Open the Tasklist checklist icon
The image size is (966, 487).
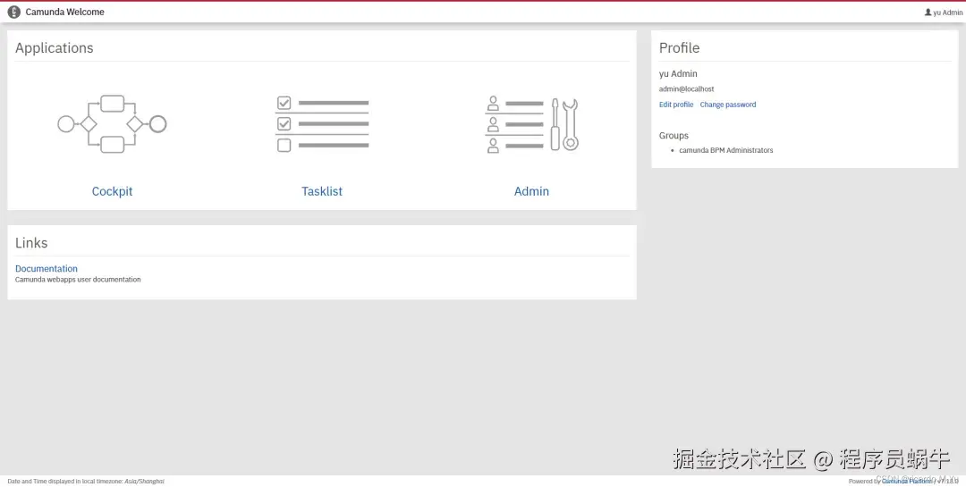click(322, 123)
